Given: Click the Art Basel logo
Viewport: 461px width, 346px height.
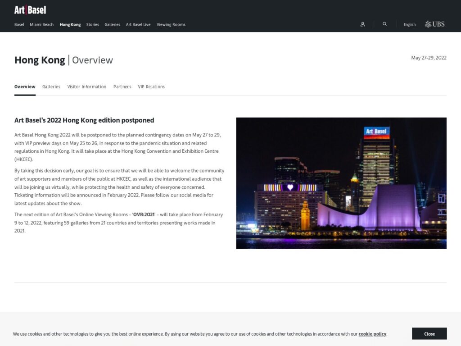Looking at the screenshot, I should (x=30, y=10).
